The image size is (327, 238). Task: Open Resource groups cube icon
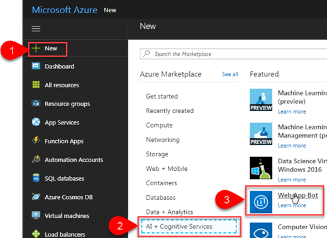pos(36,103)
